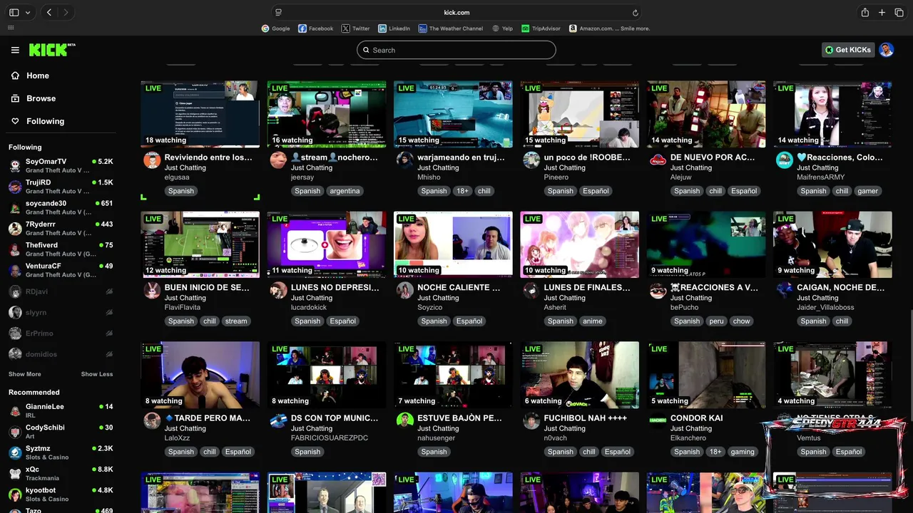Screen dimensions: 913x513
Task: Go back in Safari history
Action: pyautogui.click(x=49, y=12)
